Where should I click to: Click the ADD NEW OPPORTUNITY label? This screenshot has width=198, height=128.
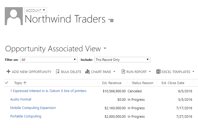point(32,72)
